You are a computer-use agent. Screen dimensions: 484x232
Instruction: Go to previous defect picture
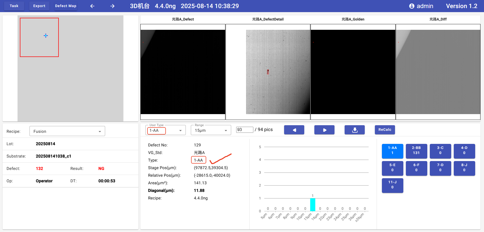click(294, 130)
